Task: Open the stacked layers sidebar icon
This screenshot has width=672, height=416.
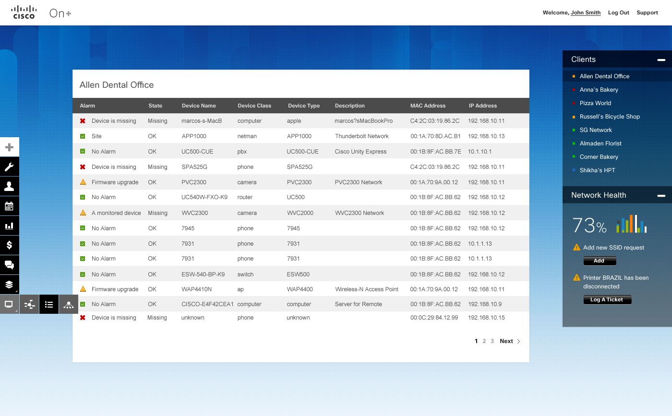Action: tap(9, 285)
